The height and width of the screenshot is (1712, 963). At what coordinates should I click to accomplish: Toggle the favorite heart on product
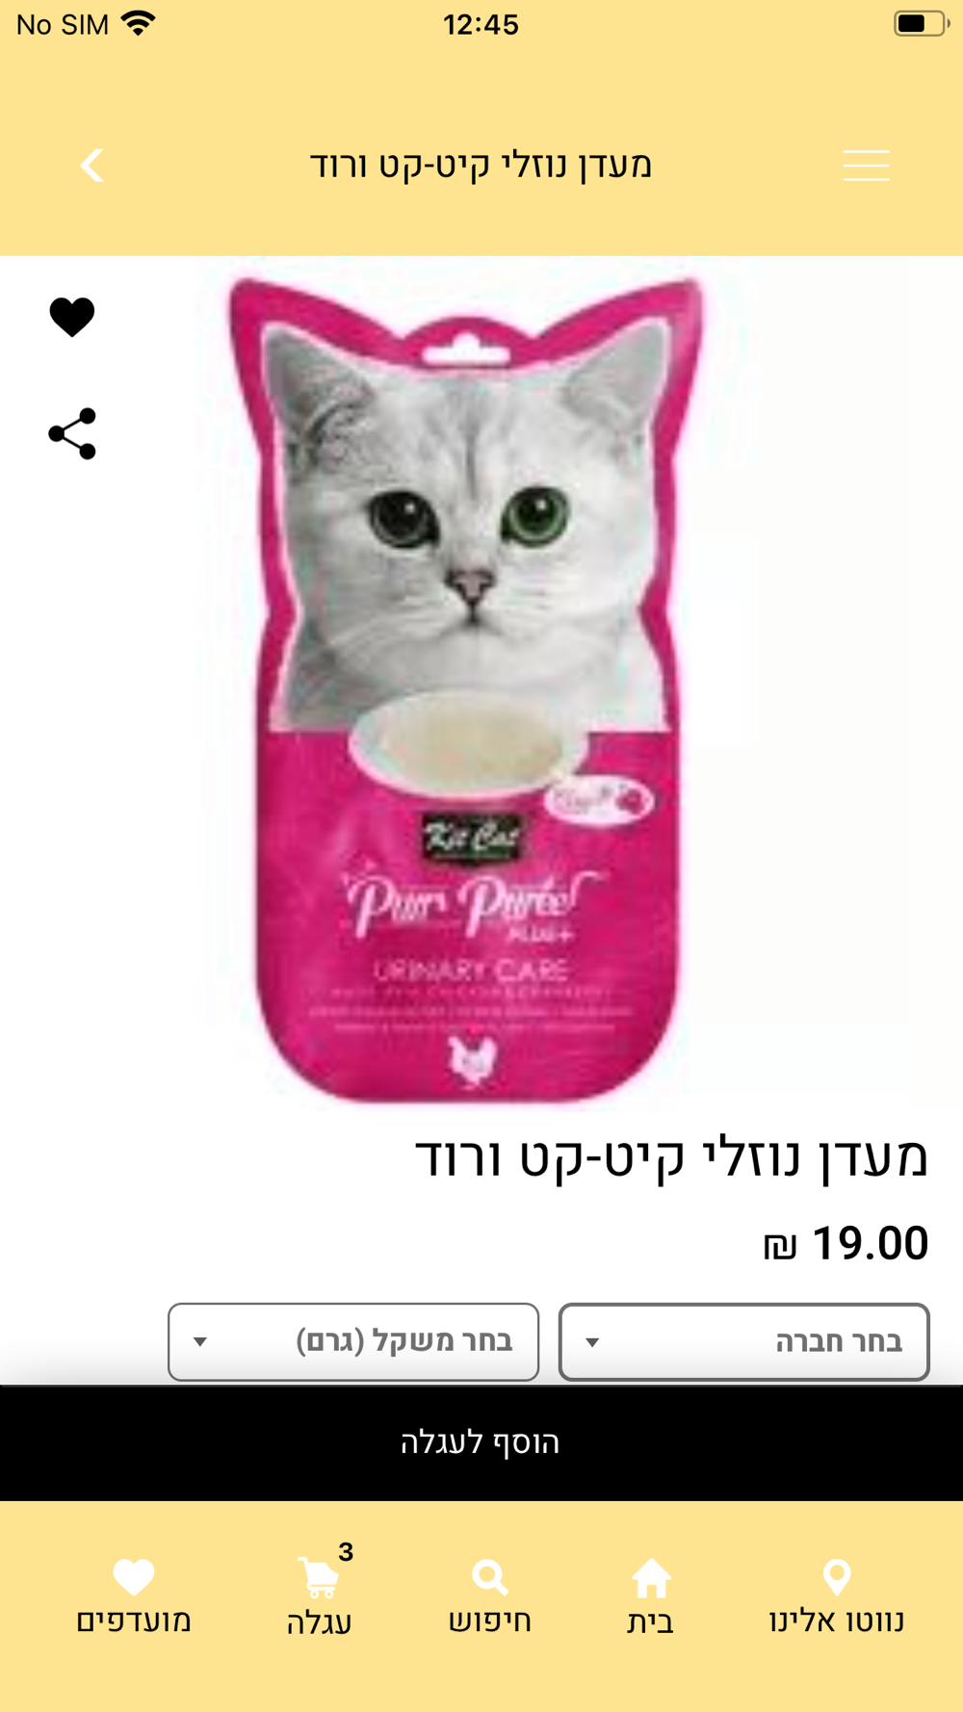click(x=72, y=317)
